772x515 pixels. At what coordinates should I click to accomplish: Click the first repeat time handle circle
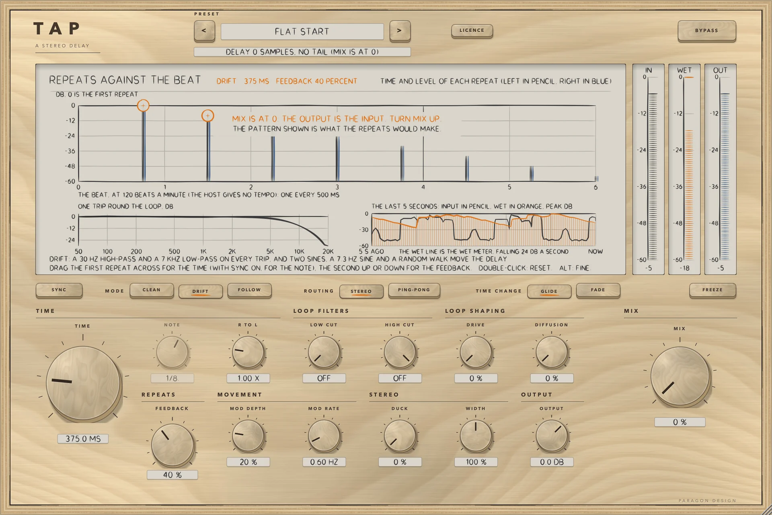pos(143,106)
